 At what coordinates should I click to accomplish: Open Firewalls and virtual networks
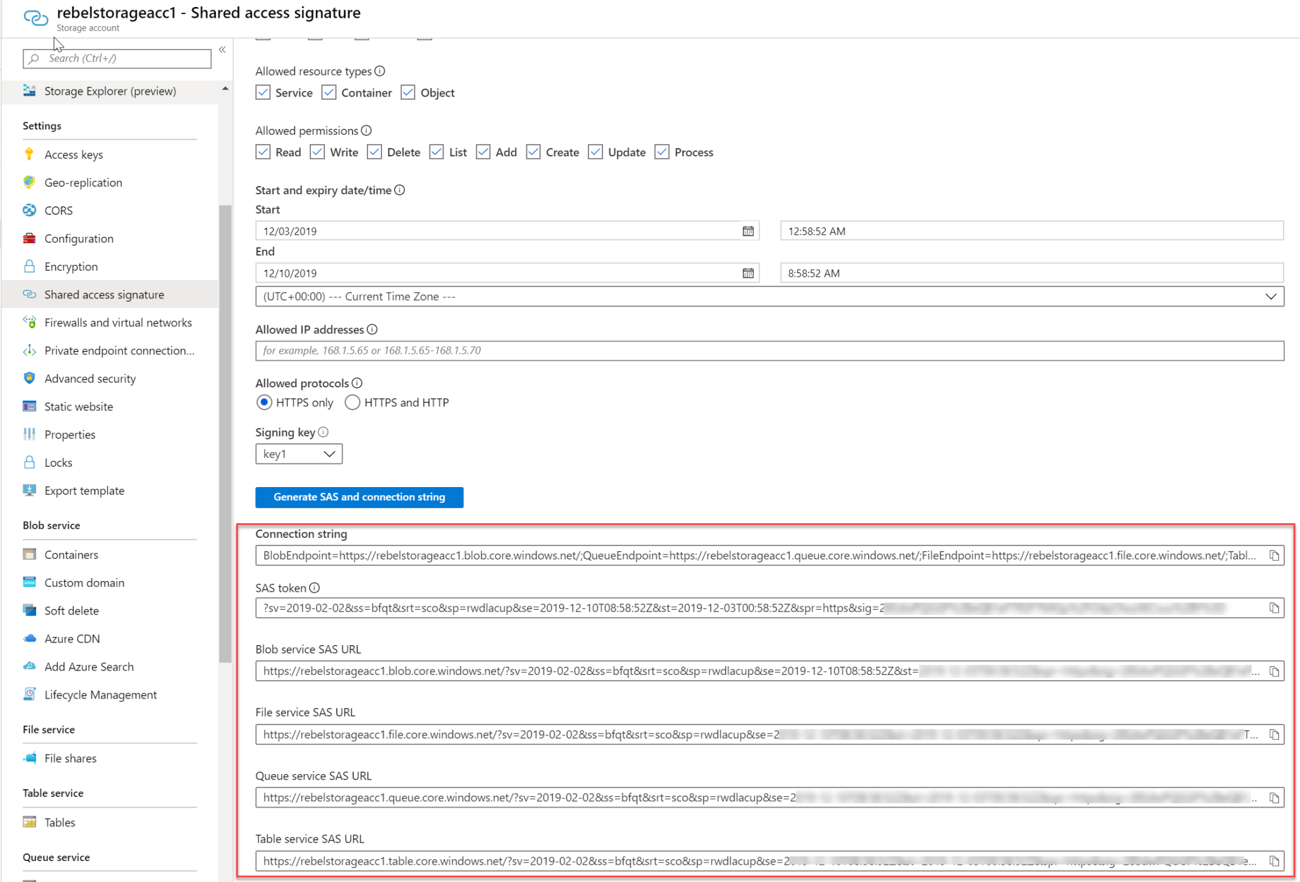117,322
